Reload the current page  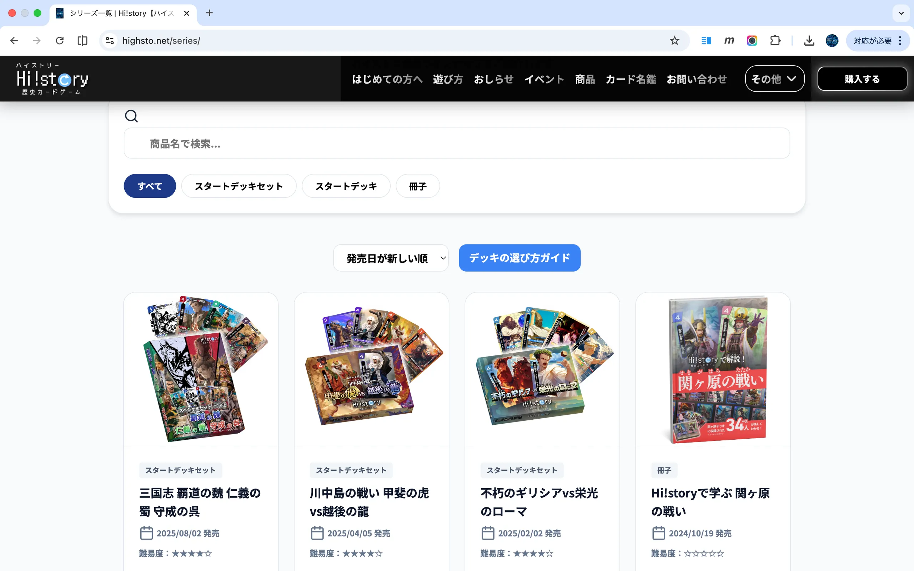click(x=60, y=40)
